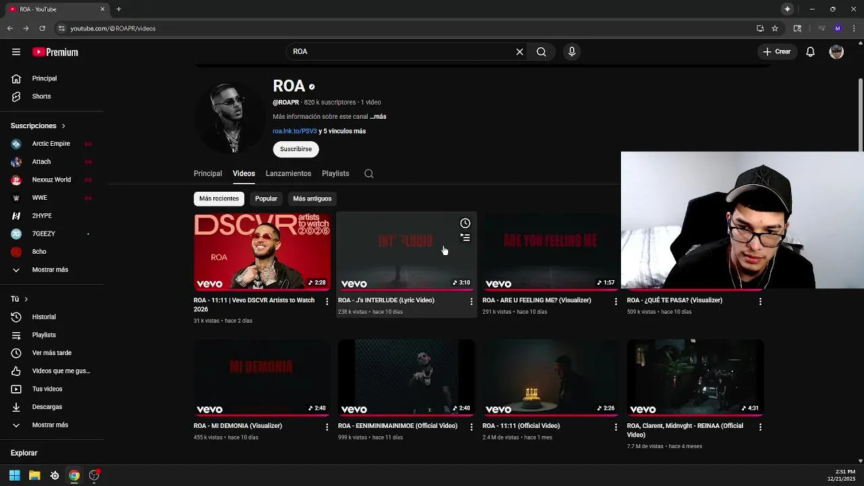Open ROA - ARE U FEELING ME title
864x486 pixels.
click(537, 300)
